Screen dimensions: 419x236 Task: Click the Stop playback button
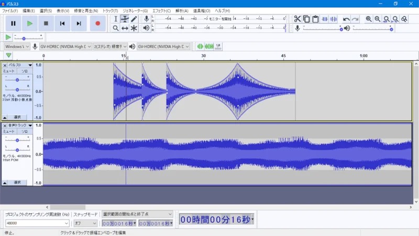[x=46, y=24]
